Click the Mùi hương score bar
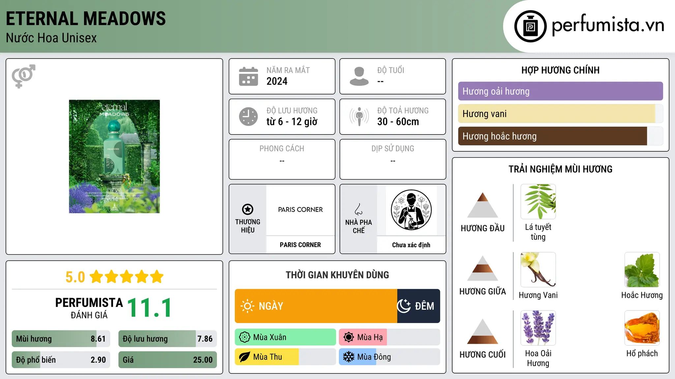The image size is (675, 379). (61, 339)
